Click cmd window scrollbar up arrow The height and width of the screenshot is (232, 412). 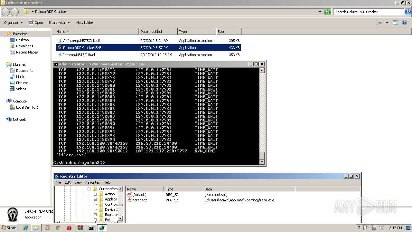tap(262, 71)
